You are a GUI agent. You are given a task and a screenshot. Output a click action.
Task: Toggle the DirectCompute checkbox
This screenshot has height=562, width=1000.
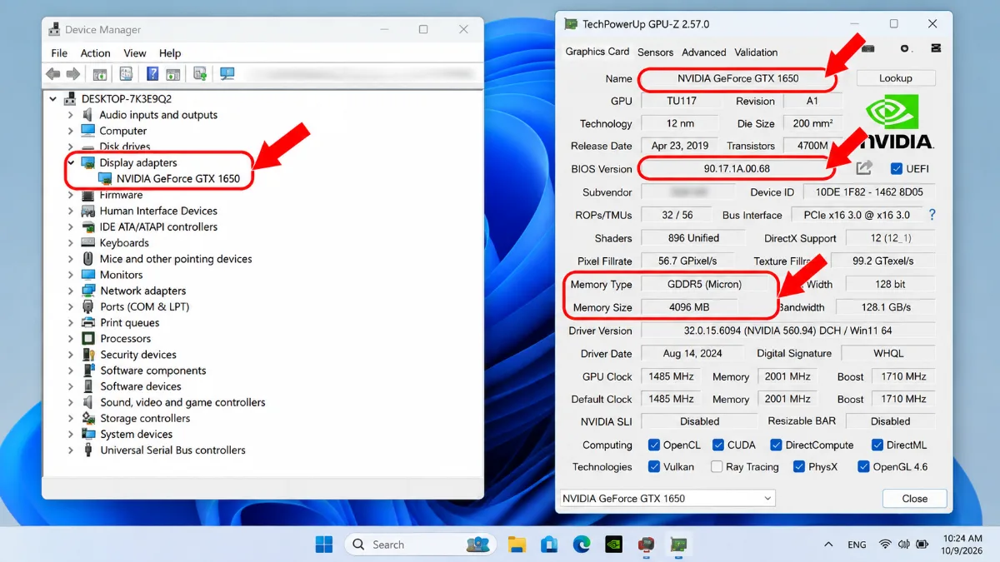pos(776,445)
